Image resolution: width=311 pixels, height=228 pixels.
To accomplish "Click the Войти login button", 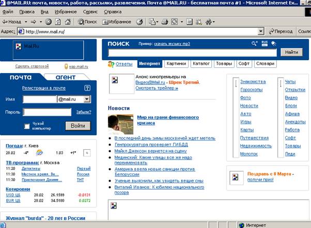I will tap(78, 126).
